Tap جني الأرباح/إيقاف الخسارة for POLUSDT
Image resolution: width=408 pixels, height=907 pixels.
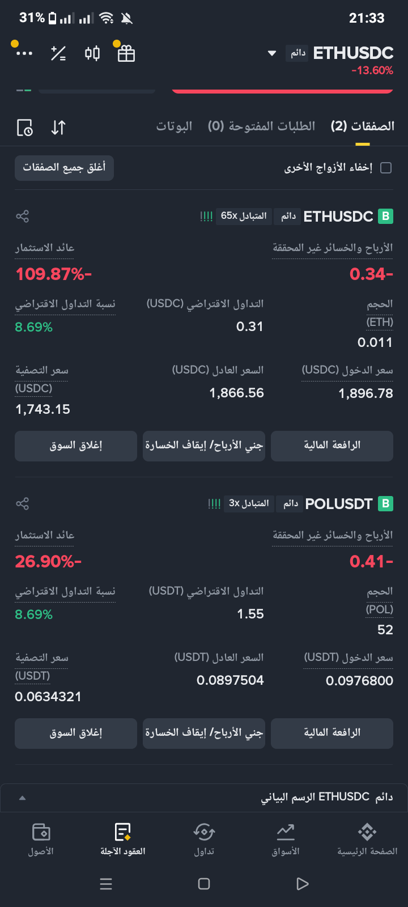click(204, 733)
